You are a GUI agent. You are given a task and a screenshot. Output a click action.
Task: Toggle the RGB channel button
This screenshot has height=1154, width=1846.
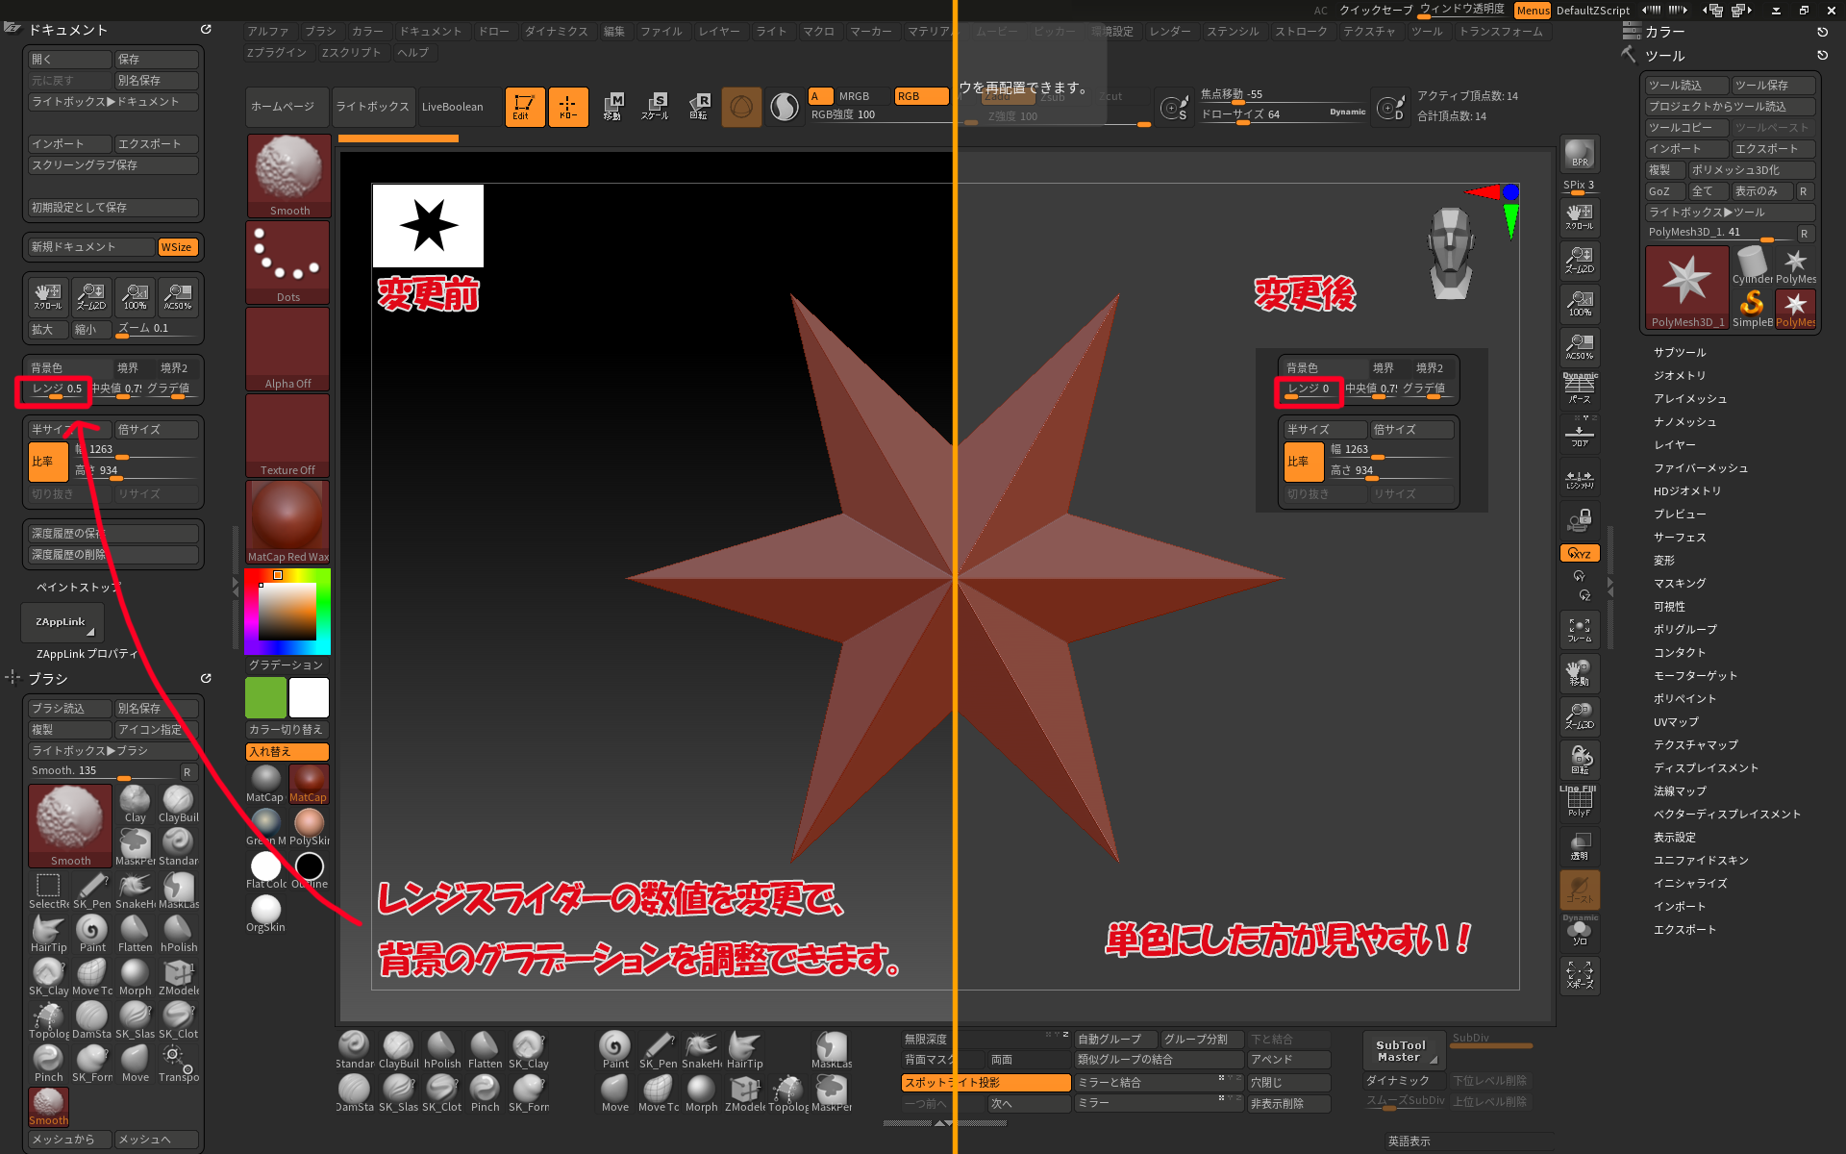(920, 96)
